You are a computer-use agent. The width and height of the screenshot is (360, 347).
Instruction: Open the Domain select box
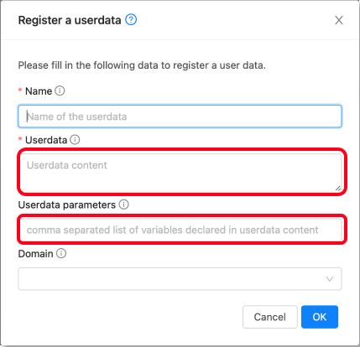(180, 279)
